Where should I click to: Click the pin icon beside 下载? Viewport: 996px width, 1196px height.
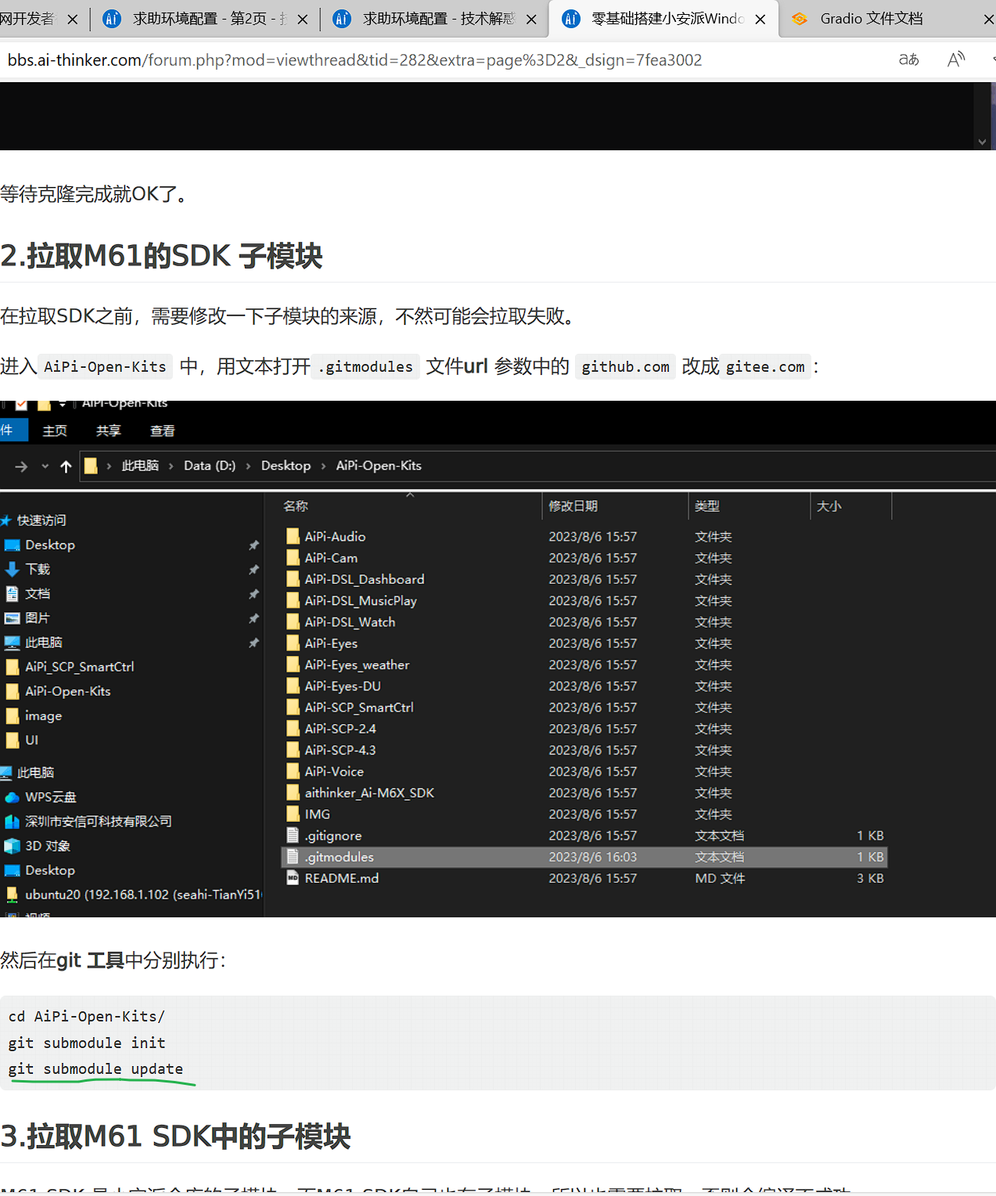pos(253,569)
